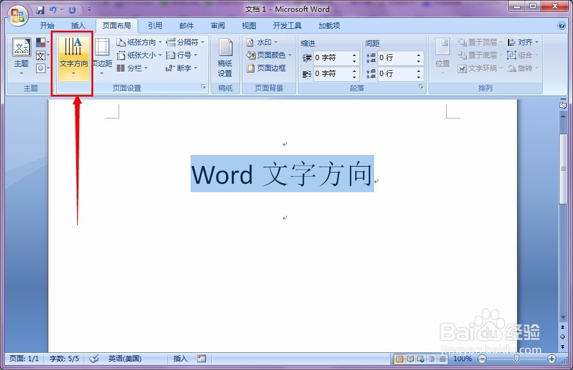Open the 加载项 tab

[329, 25]
